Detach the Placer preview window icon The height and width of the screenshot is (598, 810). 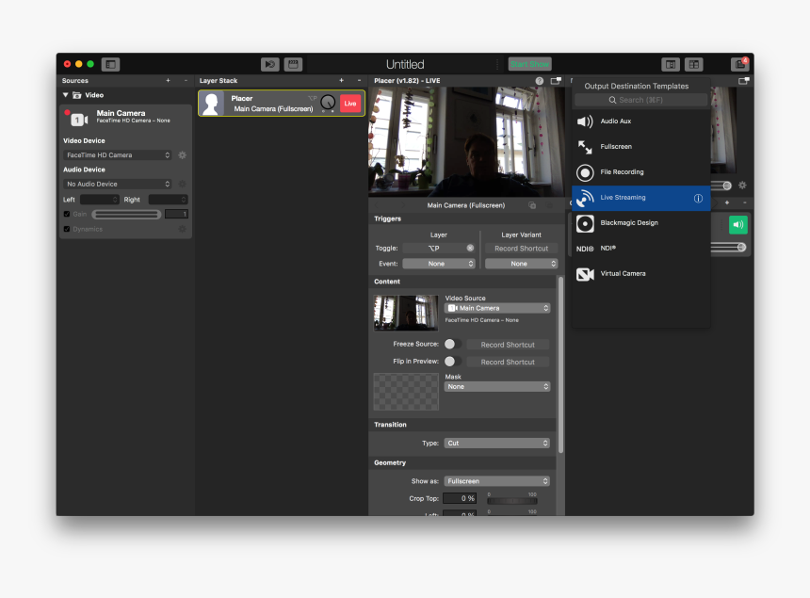tap(556, 81)
